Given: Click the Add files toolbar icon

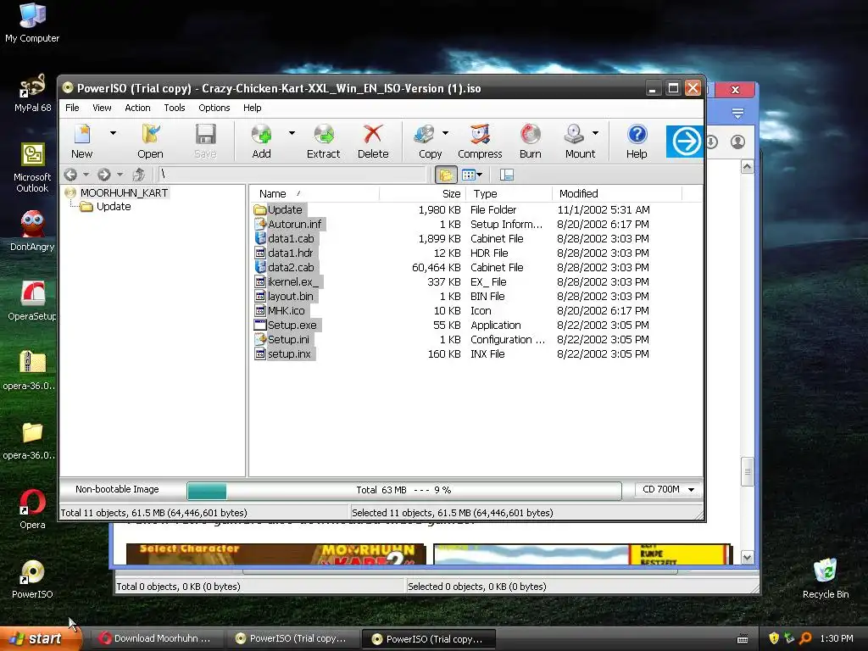Looking at the screenshot, I should 261,141.
